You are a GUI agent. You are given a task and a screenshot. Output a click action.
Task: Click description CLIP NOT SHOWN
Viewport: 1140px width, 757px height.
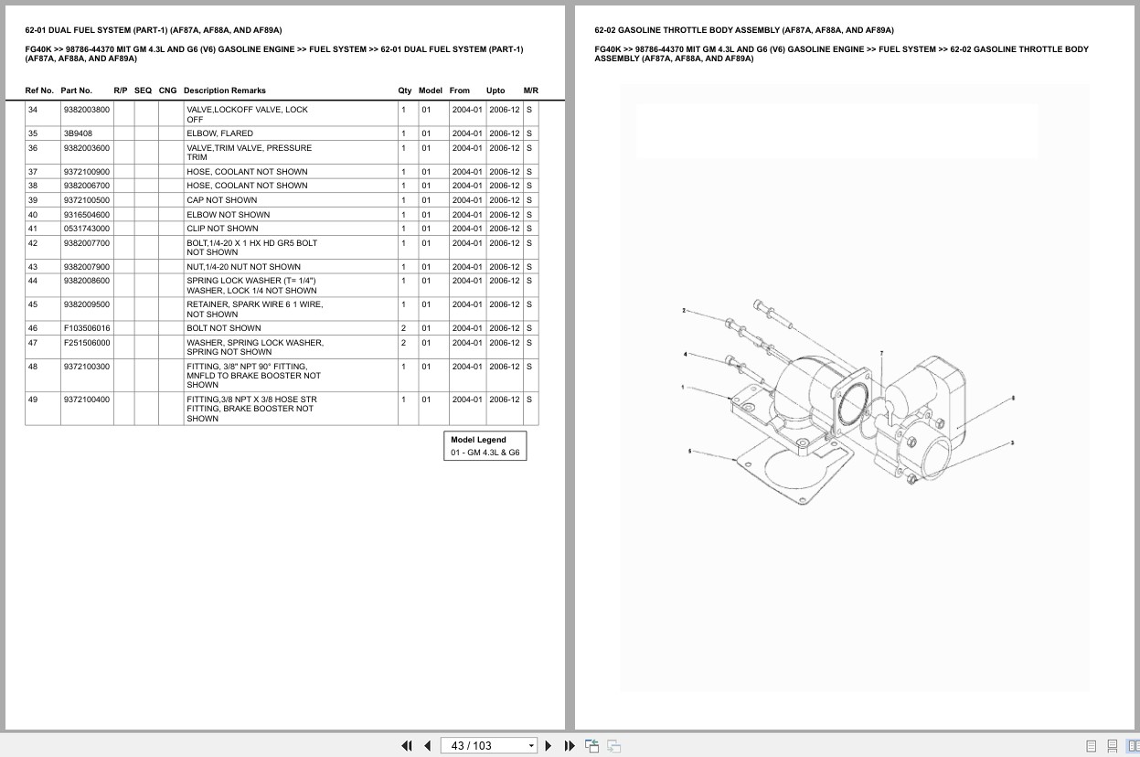(x=223, y=229)
